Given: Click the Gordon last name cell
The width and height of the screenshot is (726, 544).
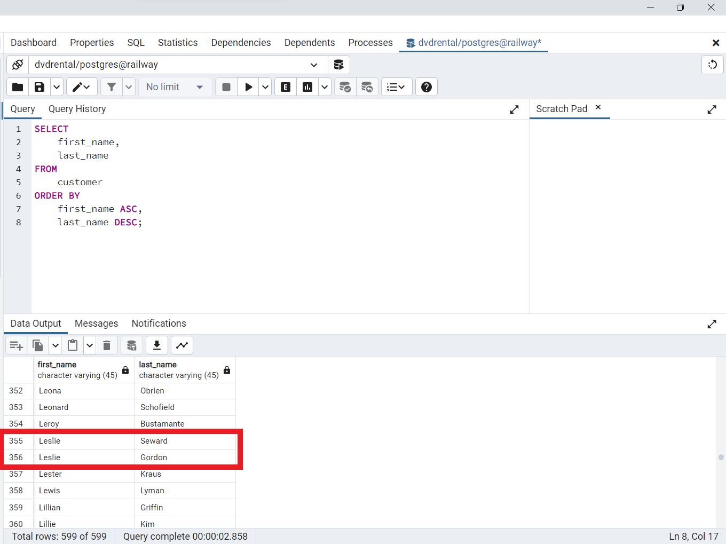Looking at the screenshot, I should [185, 458].
